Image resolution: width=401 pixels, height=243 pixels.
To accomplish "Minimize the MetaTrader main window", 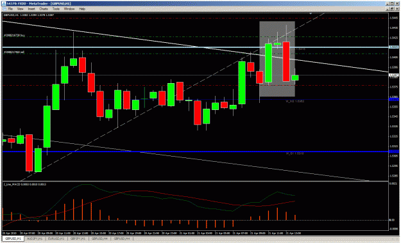I will click(x=388, y=4).
